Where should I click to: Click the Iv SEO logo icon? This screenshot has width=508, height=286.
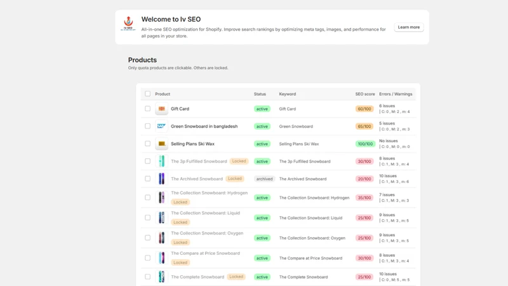[x=128, y=24]
